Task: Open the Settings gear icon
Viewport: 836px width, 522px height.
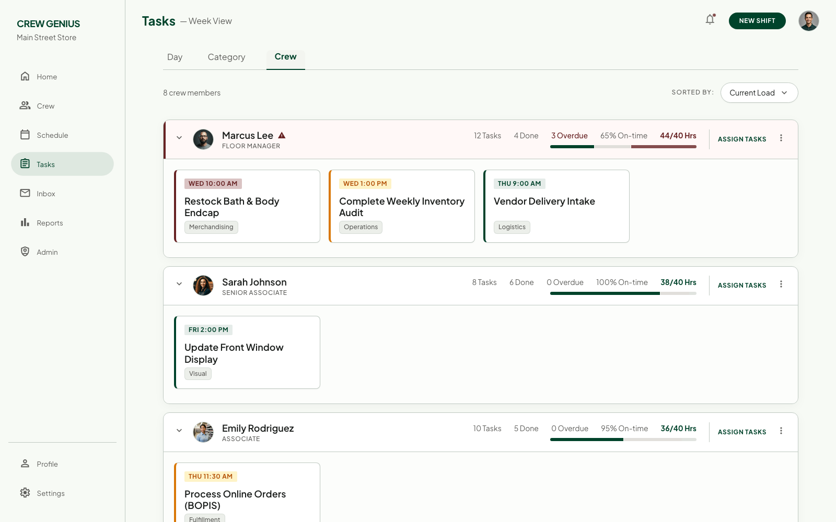Action: tap(25, 493)
